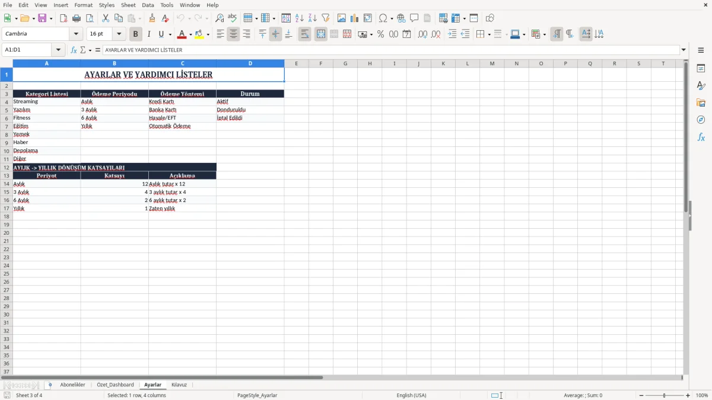Insert a hyperlink icon
This screenshot has height=400, width=712.
pyautogui.click(x=401, y=18)
